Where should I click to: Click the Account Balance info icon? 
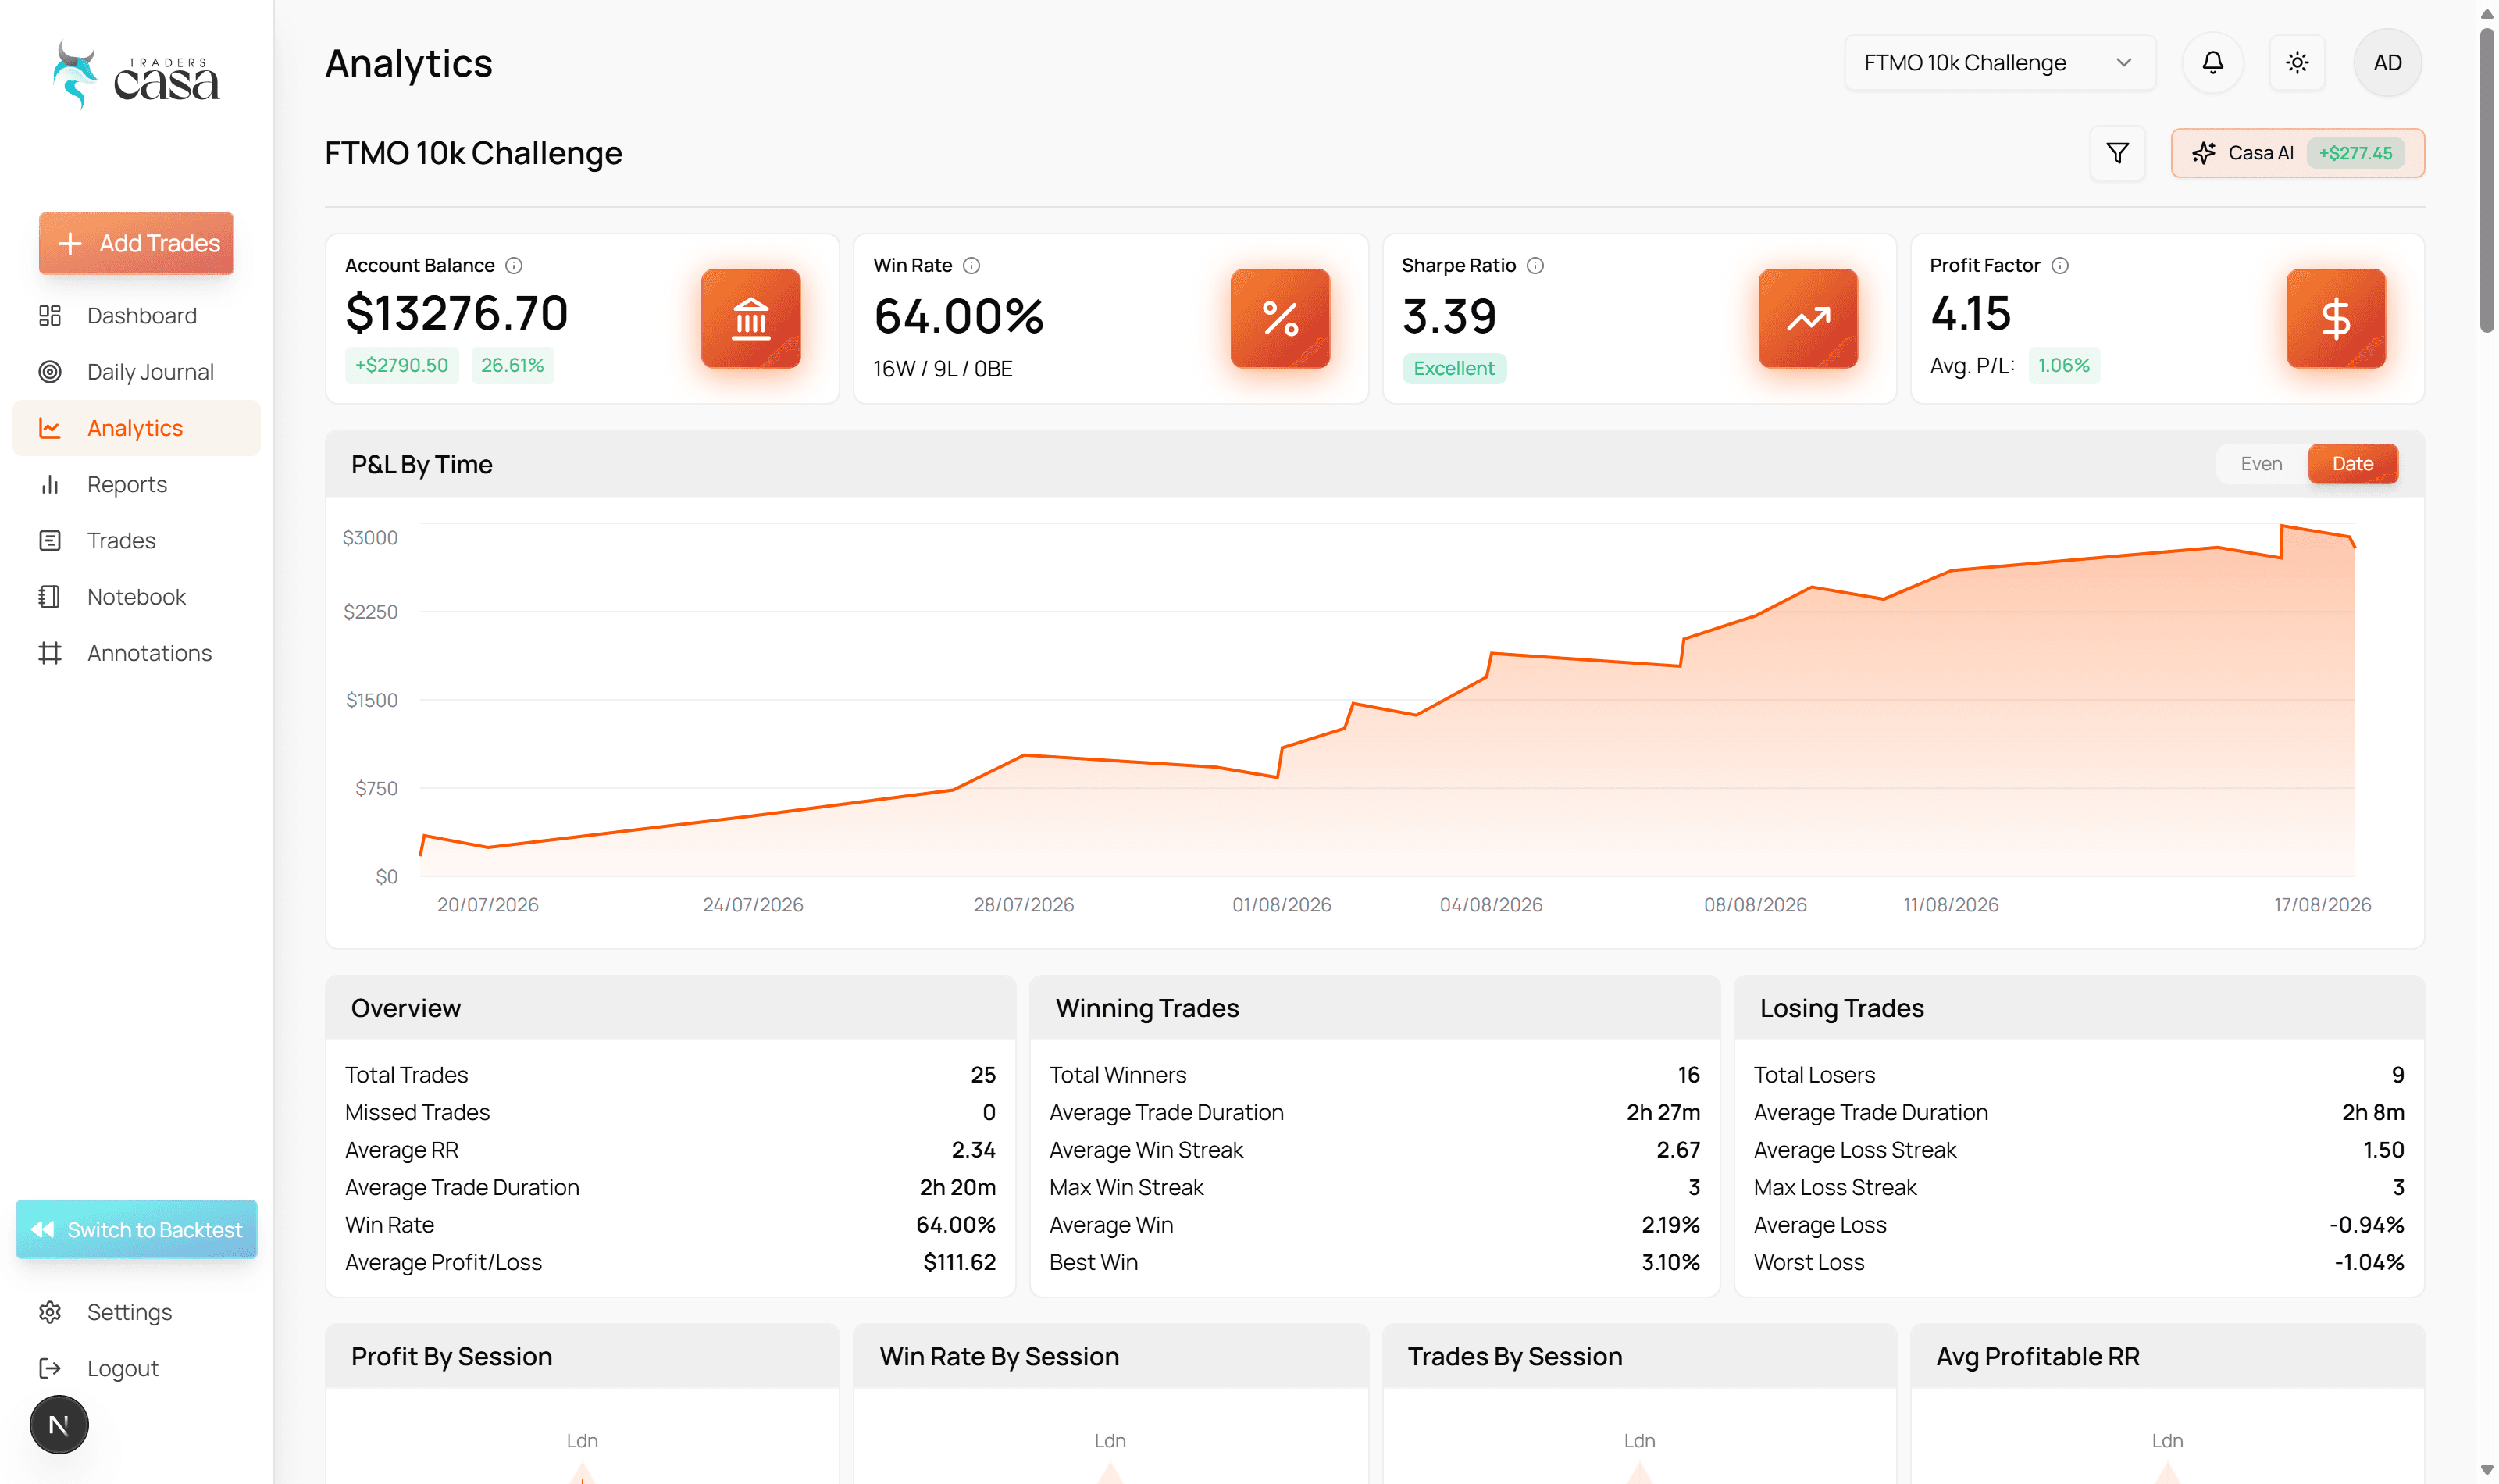(x=514, y=265)
